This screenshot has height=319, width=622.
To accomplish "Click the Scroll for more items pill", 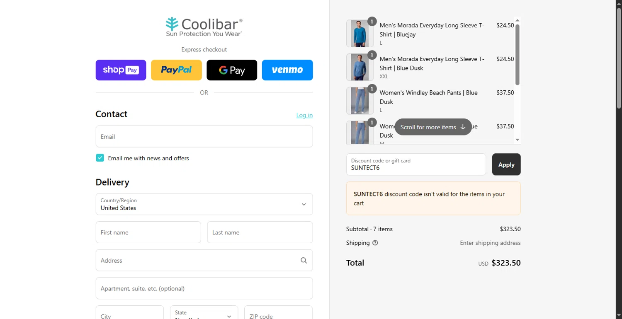I will 433,127.
